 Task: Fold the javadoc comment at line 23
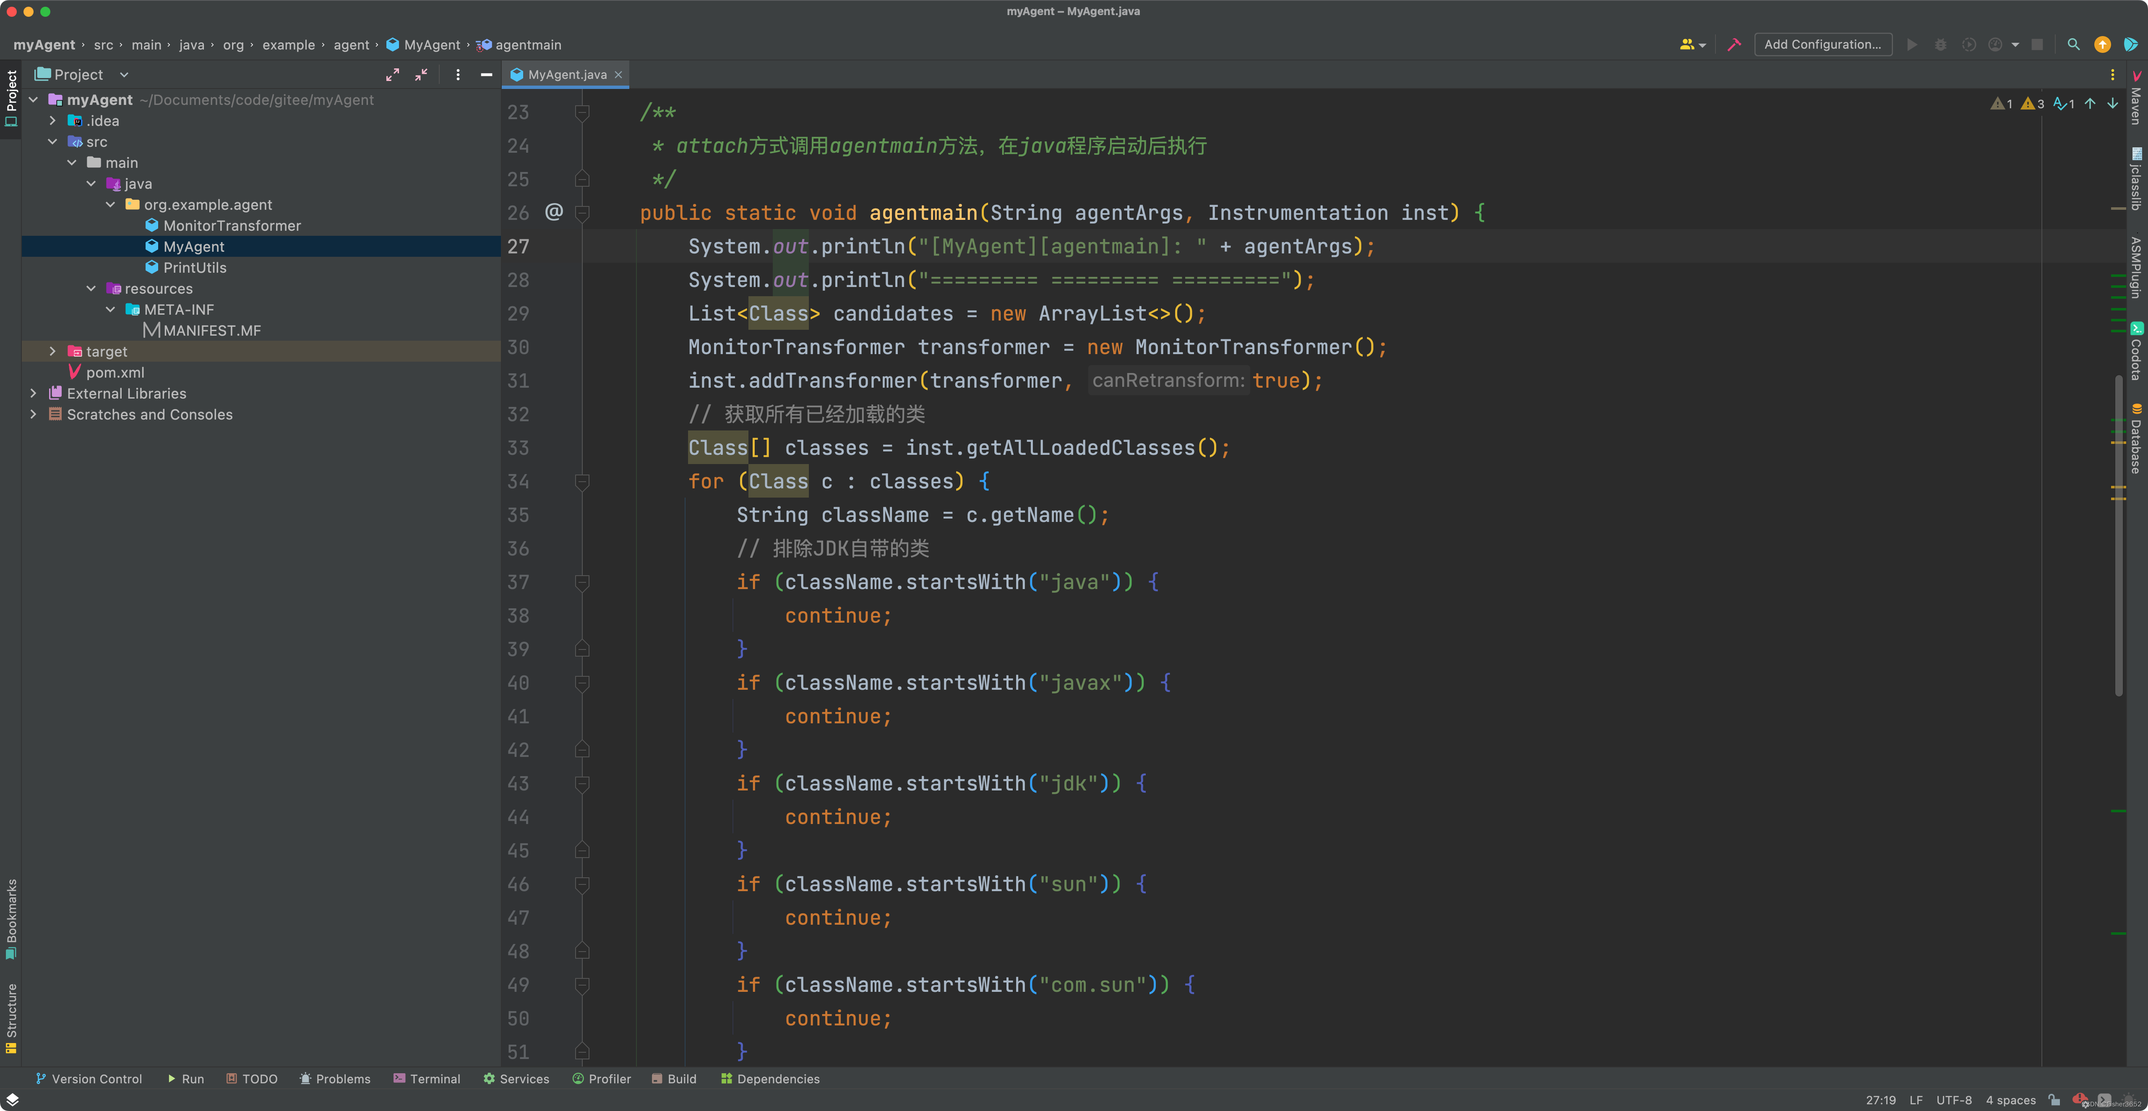(583, 112)
